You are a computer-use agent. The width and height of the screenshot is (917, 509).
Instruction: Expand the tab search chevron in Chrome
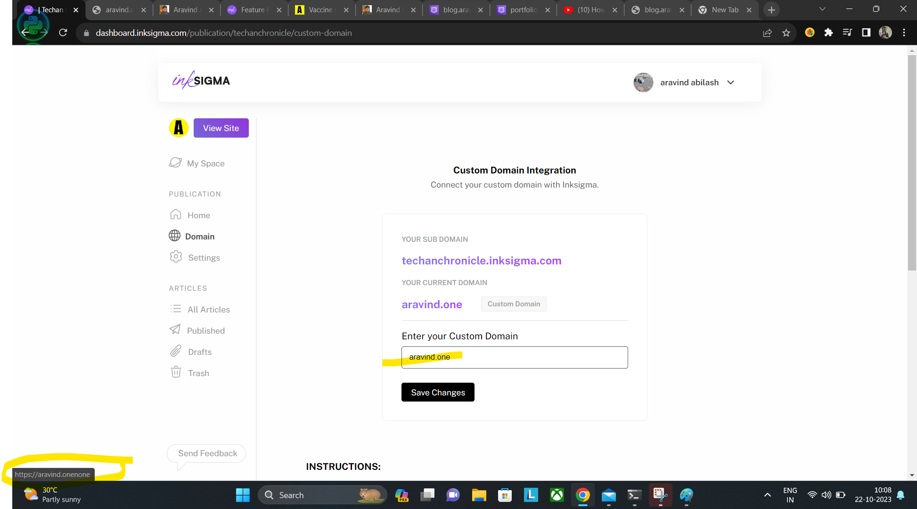coord(822,9)
